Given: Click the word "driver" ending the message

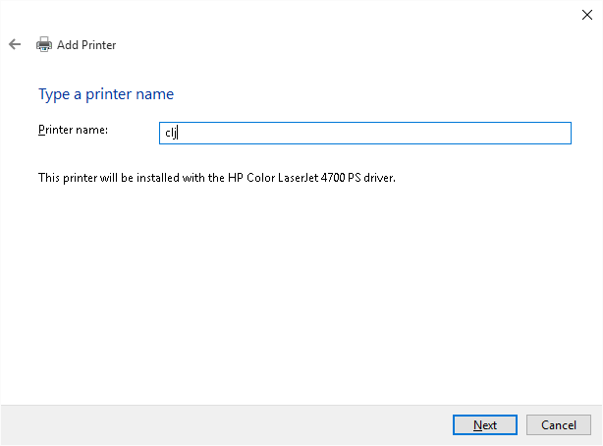Looking at the screenshot, I should [x=377, y=178].
